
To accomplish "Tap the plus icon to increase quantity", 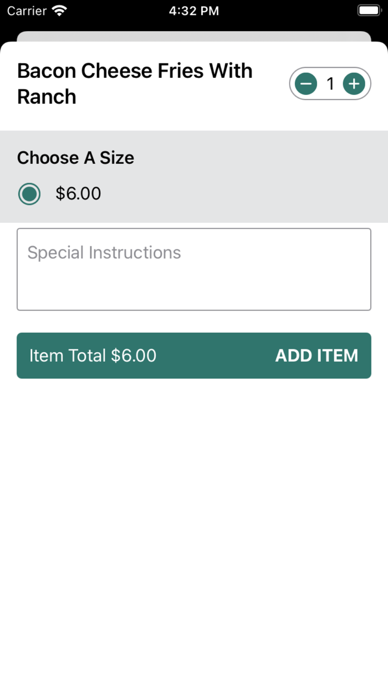I will [x=354, y=84].
